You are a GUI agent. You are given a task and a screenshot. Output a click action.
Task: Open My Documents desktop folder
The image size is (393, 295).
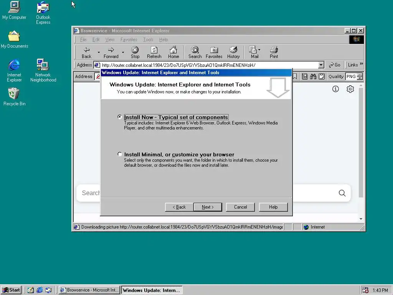pos(14,40)
